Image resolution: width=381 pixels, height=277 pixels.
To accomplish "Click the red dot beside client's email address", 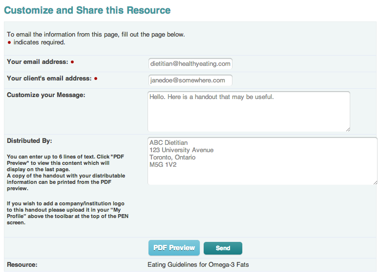I will pyautogui.click(x=96, y=79).
